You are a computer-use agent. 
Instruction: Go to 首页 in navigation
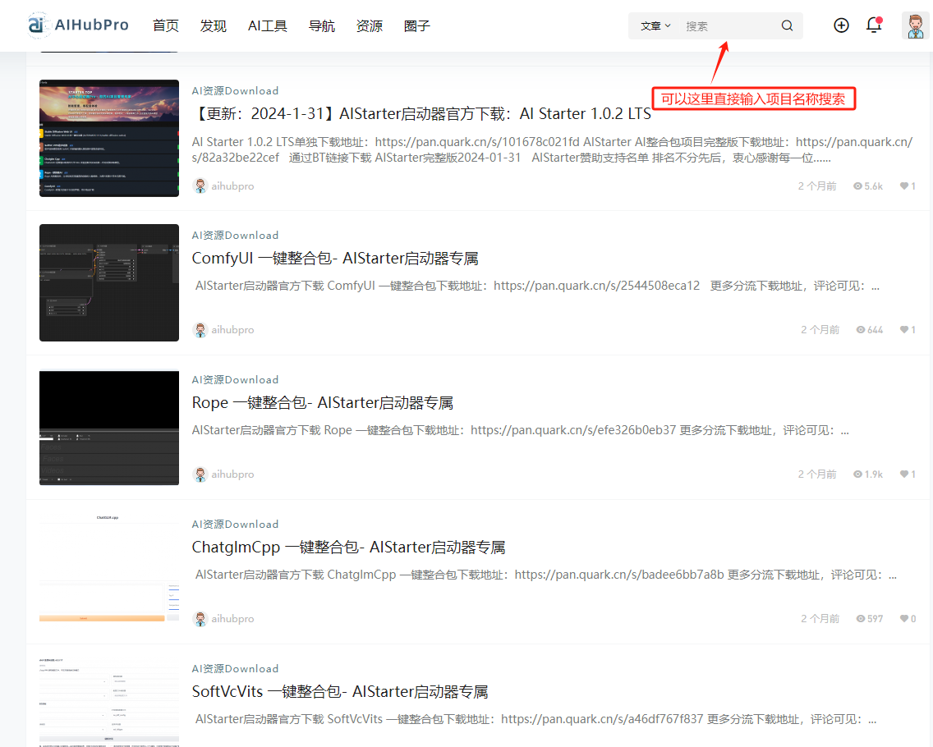(165, 25)
